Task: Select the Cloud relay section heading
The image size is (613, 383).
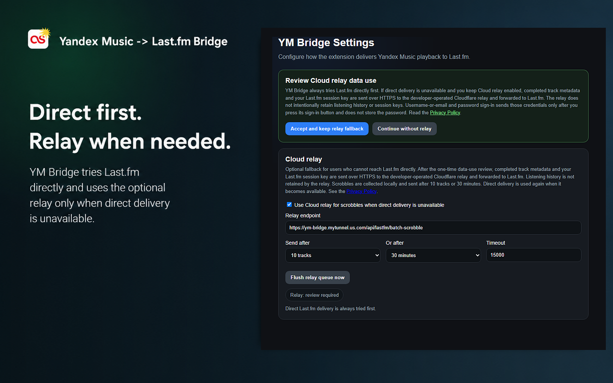Action: (304, 159)
